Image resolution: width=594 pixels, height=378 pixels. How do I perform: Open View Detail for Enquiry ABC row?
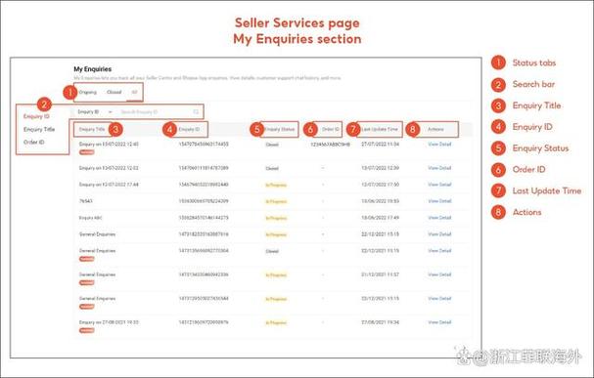click(439, 218)
